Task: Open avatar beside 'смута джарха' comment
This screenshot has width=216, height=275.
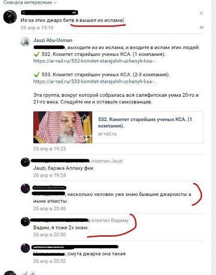Action: [x=26, y=248]
